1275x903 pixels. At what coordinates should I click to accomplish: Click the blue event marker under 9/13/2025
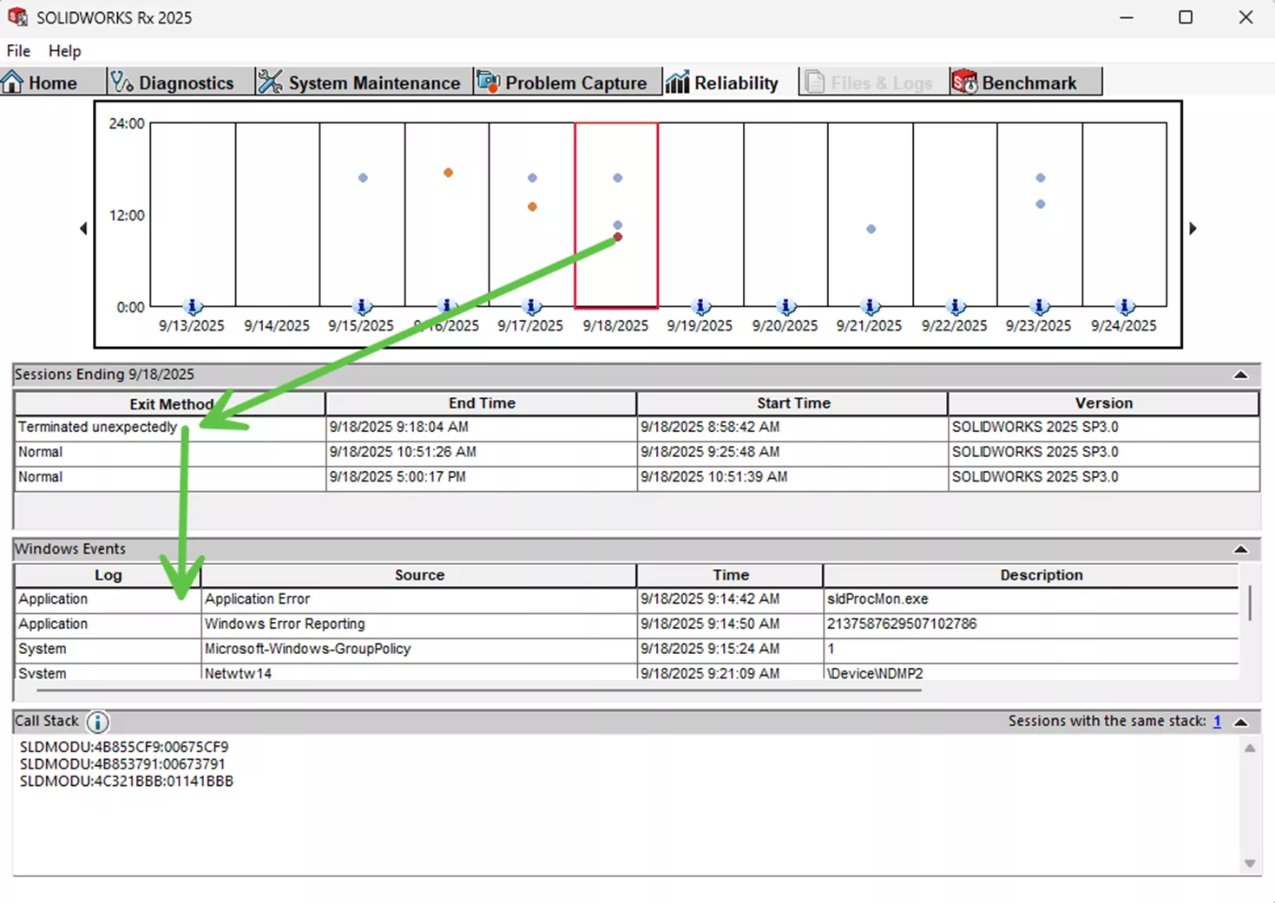tap(192, 305)
